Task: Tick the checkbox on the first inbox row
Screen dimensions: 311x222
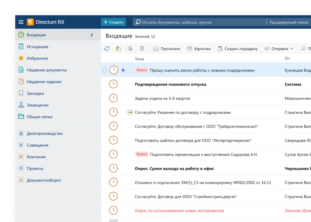Action: pyautogui.click(x=104, y=70)
